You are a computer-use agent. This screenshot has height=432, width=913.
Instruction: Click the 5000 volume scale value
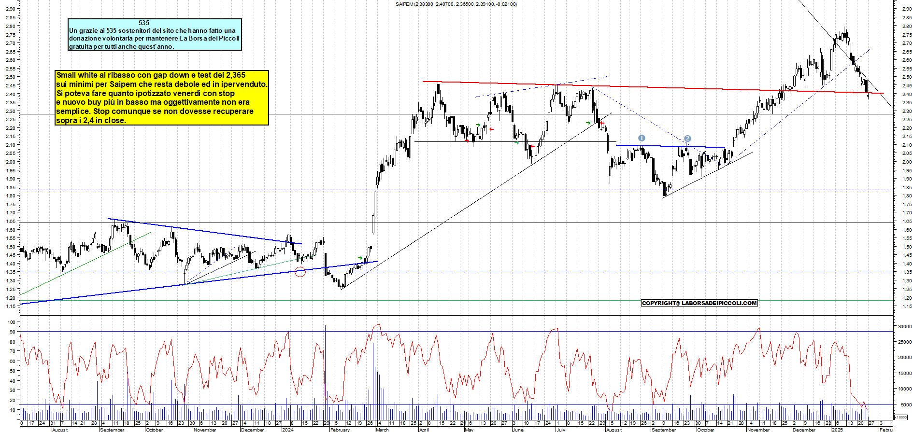(906, 404)
